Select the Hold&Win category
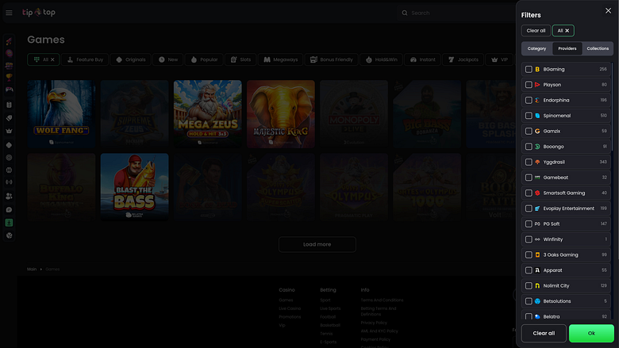 [x=381, y=59]
